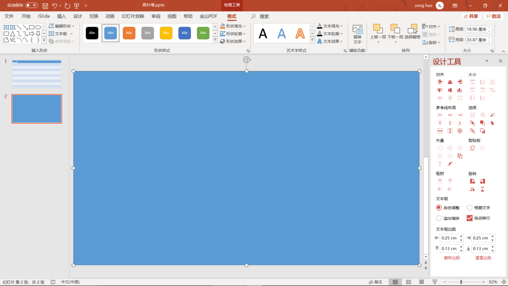Click fit slide to window icon
The image size is (508, 286).
(504, 282)
